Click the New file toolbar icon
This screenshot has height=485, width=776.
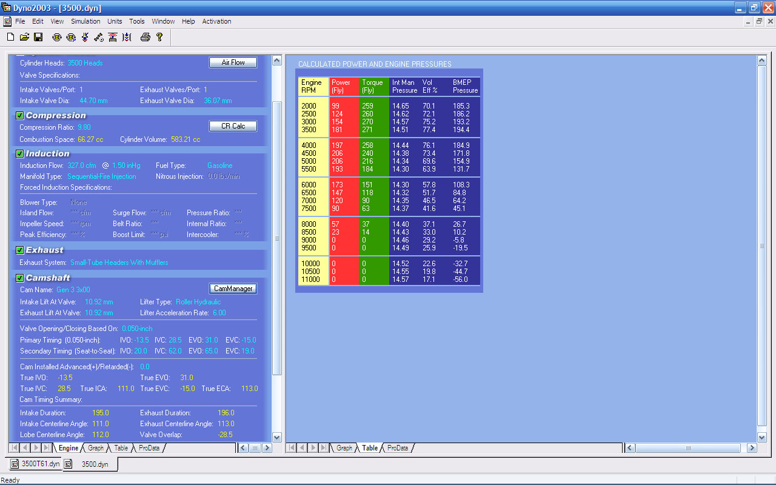pyautogui.click(x=10, y=37)
